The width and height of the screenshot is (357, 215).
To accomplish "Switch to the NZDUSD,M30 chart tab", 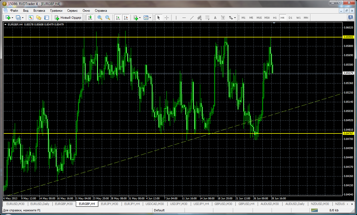I will (x=320, y=204).
